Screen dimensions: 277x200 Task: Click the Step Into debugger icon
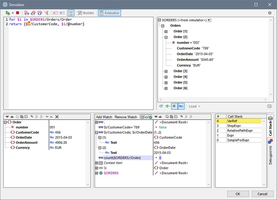click(27, 13)
